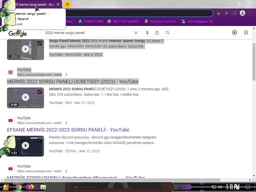Open the FURRY PORN bookmark
This screenshot has height=192, width=256.
point(91,21)
